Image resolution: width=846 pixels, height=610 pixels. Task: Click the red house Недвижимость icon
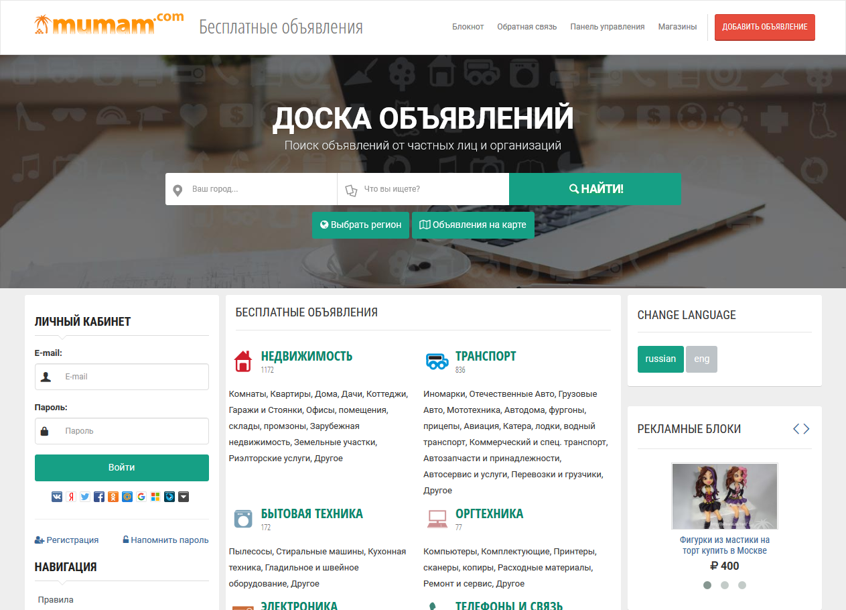(242, 361)
